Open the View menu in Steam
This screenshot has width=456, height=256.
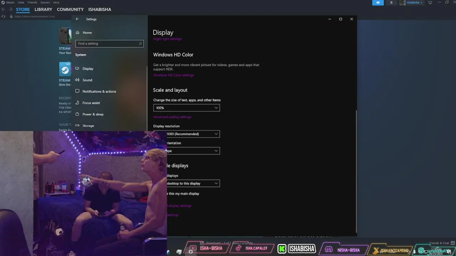click(21, 2)
